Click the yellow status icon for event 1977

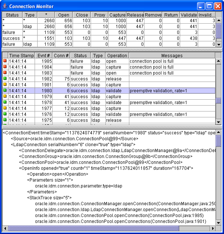[x=5, y=108]
